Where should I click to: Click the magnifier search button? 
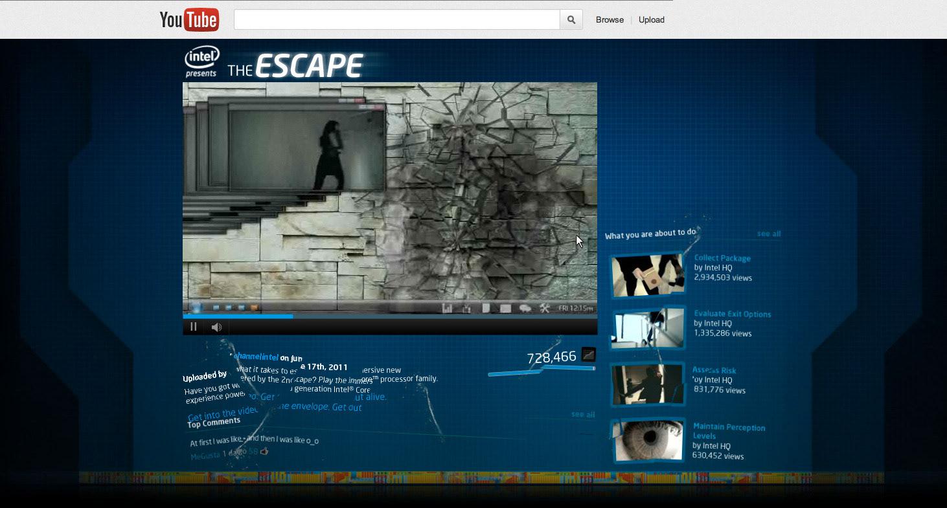(571, 19)
